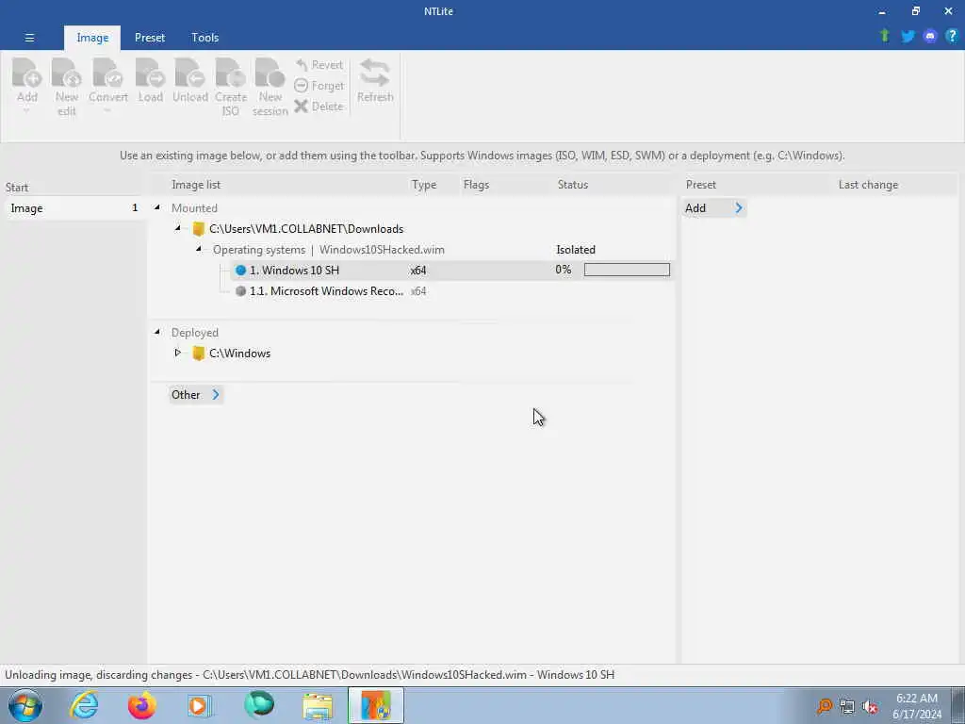This screenshot has height=724, width=965.
Task: Click the Isolated status text
Action: pos(576,250)
